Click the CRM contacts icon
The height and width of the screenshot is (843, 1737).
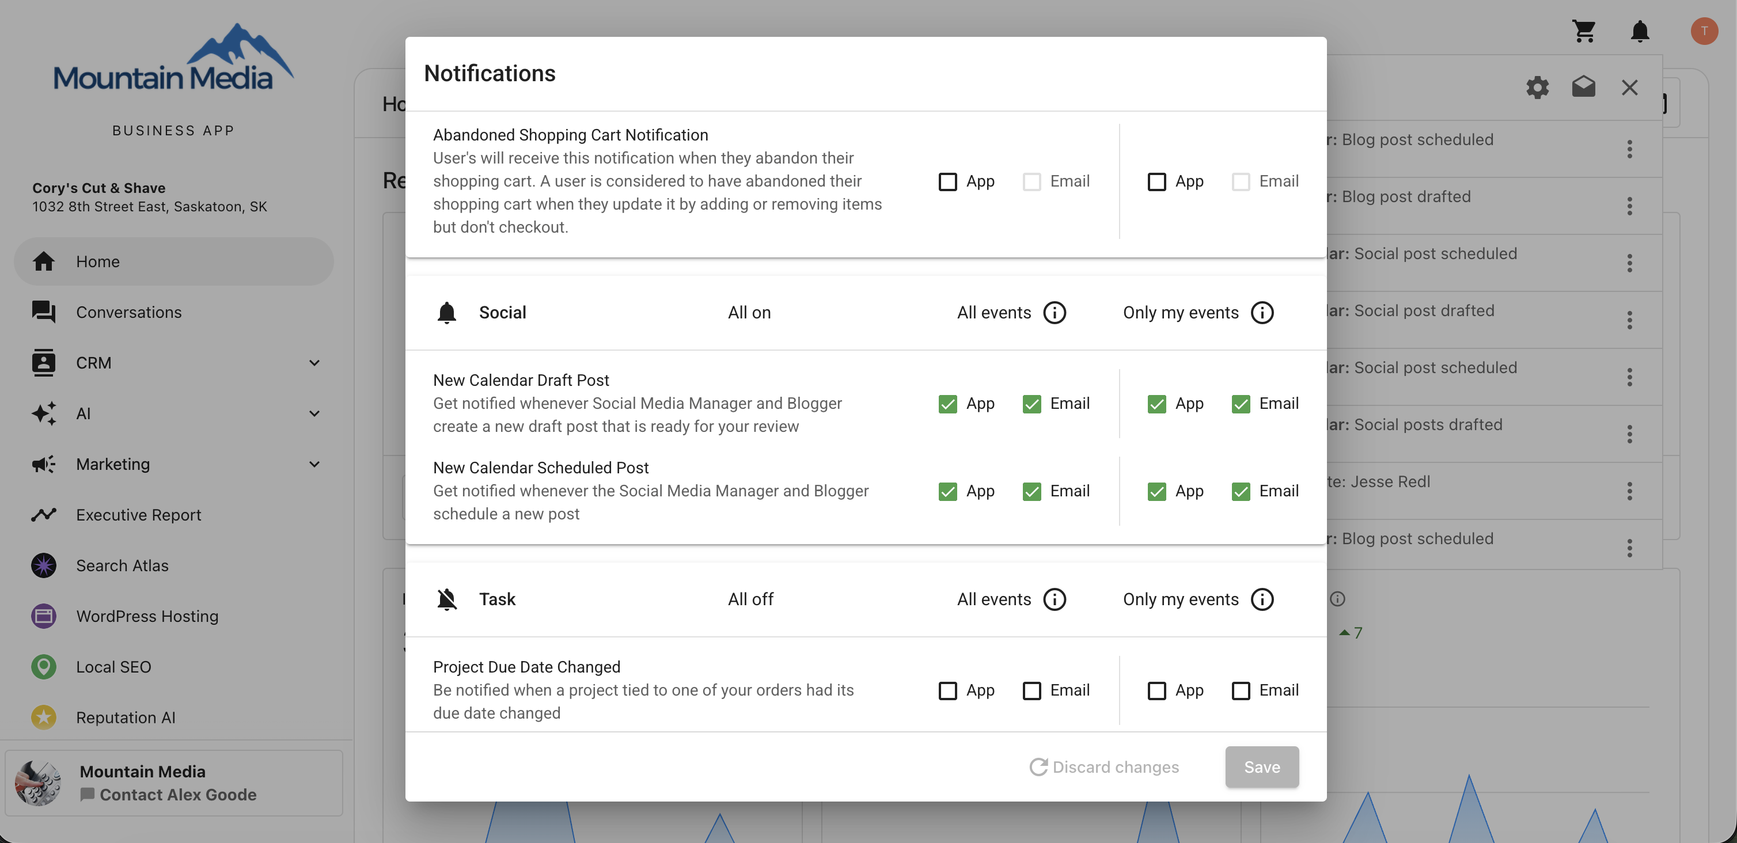[x=44, y=362]
